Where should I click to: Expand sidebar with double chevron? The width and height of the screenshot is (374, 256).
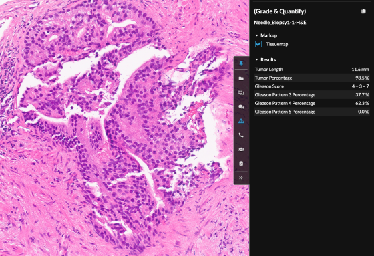pyautogui.click(x=241, y=178)
